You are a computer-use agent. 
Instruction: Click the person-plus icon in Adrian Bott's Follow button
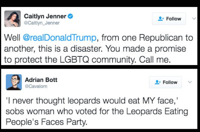158,82
